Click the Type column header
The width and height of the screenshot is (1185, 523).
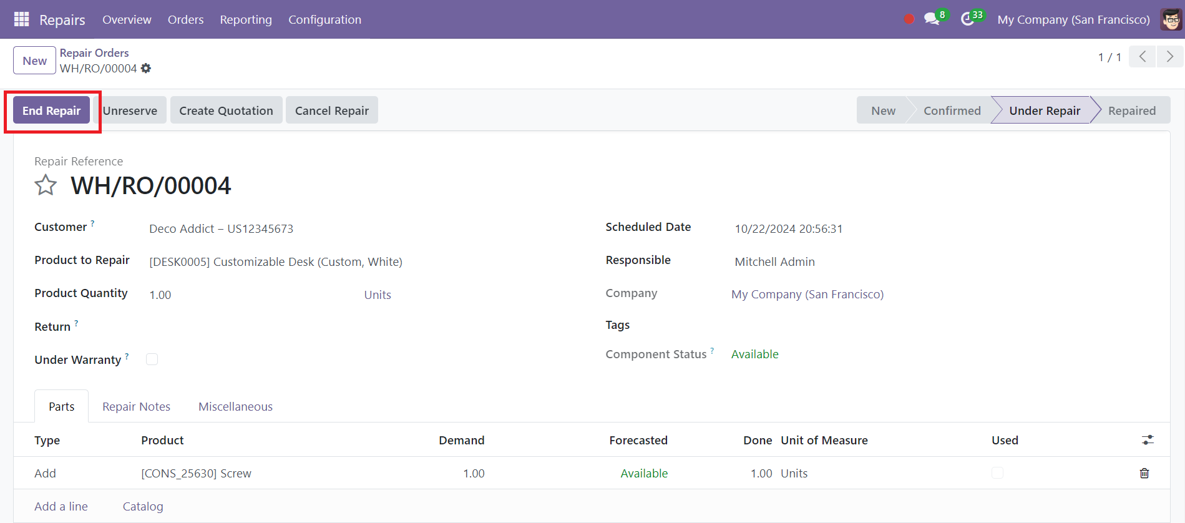click(x=47, y=440)
